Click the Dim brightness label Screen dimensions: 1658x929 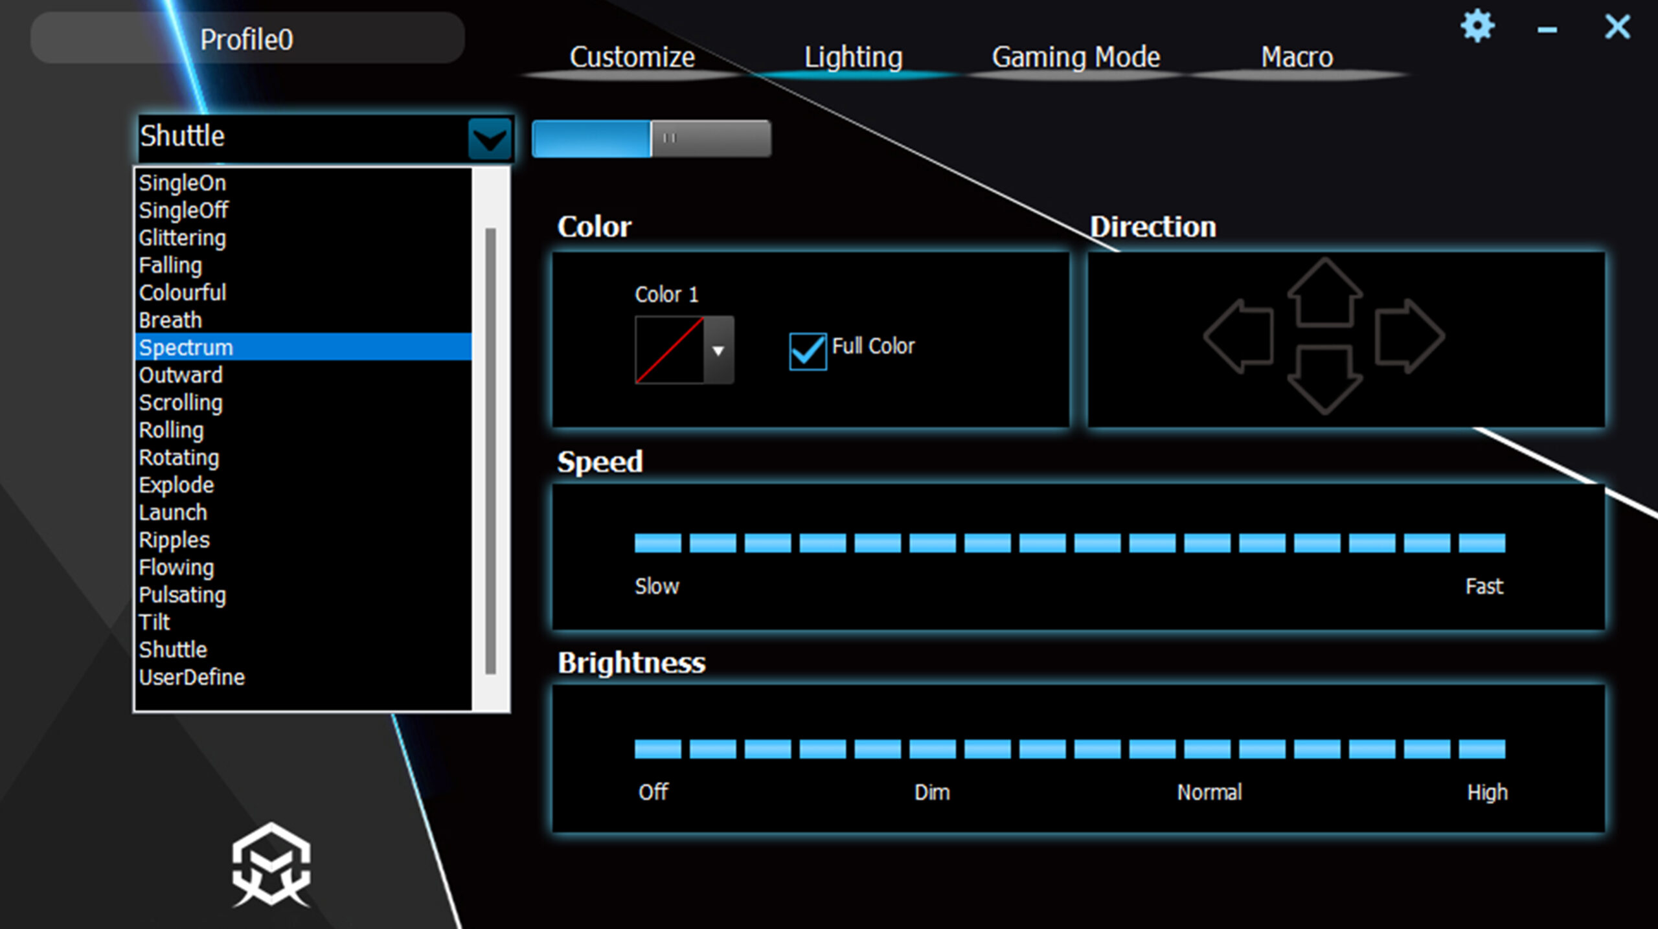pos(932,792)
